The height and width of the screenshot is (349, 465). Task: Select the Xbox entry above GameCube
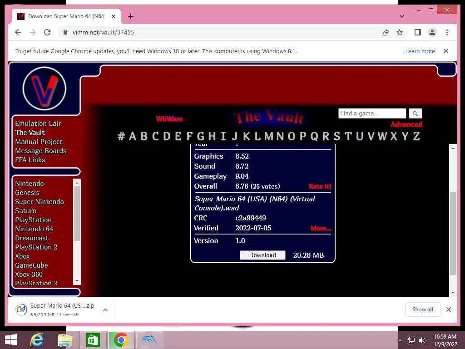22,256
